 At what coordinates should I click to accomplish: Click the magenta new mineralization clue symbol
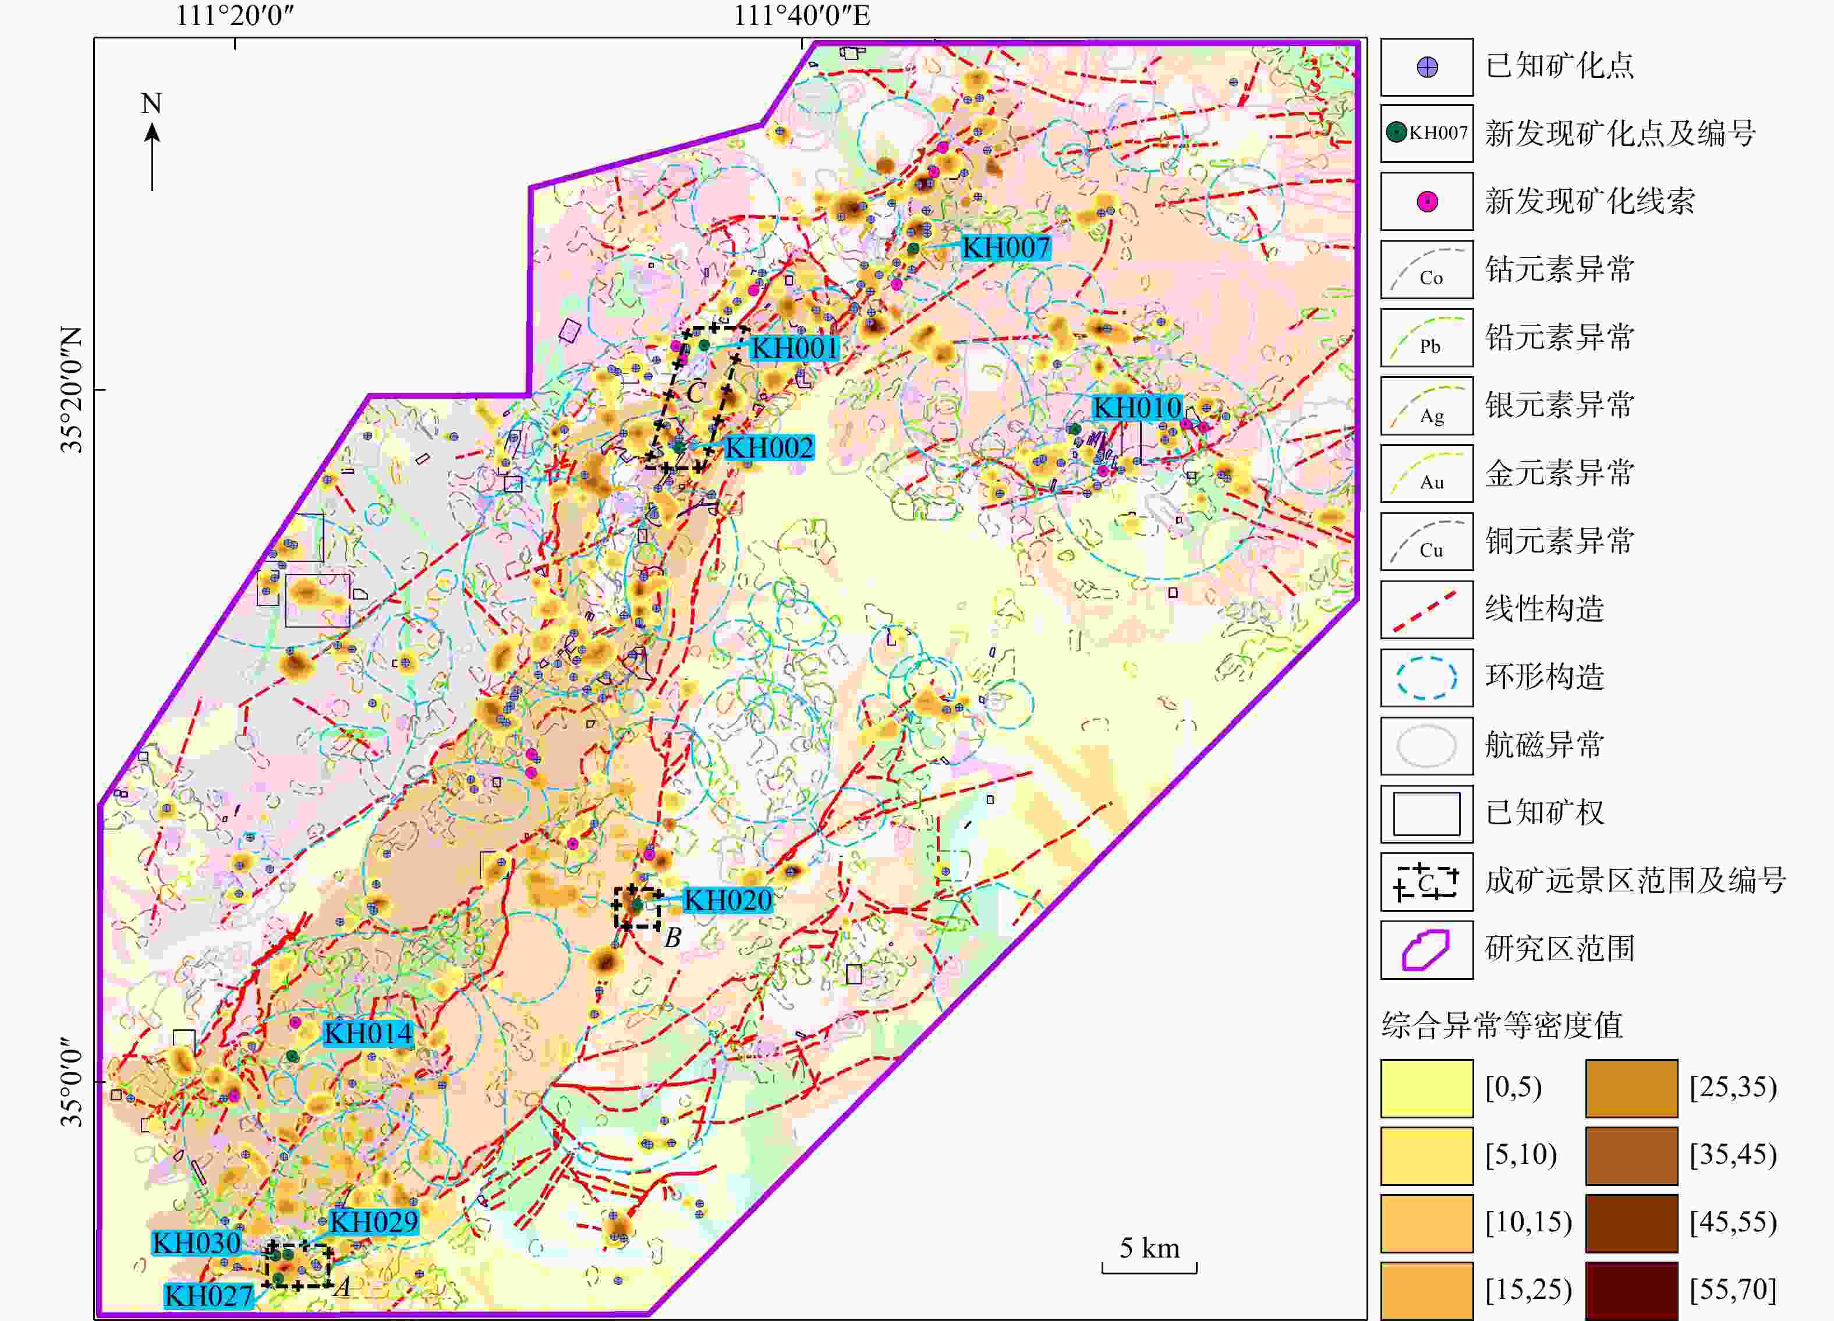pyautogui.click(x=1427, y=201)
